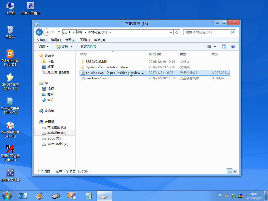Open the 帮助(H) menu
This screenshot has height=201, width=268.
pos(99,40)
